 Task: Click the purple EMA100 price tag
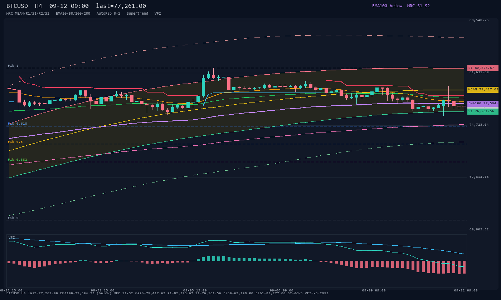[x=483, y=103]
